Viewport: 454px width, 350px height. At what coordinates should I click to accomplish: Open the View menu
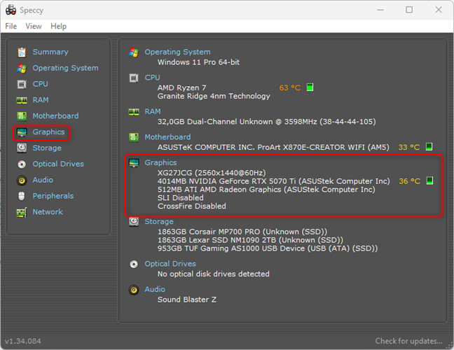[x=34, y=27]
